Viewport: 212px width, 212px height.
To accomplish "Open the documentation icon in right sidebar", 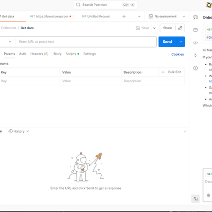I will 196,17.
